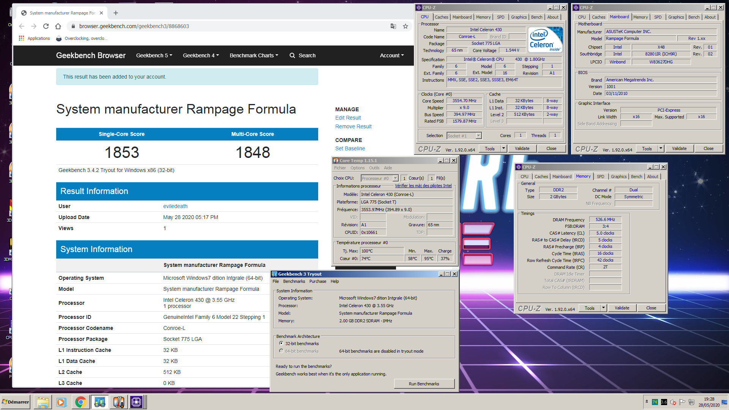Select 64-bit benchmarks radio button
The height and width of the screenshot is (410, 729).
(281, 351)
